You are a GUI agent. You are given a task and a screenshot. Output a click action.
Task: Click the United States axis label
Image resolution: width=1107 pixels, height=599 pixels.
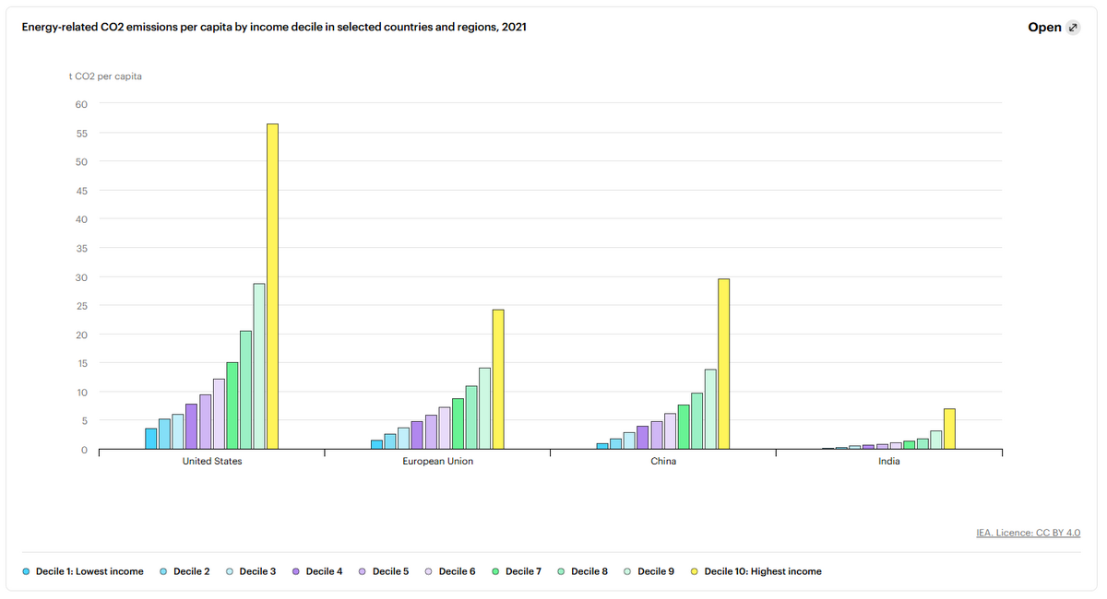coord(212,462)
